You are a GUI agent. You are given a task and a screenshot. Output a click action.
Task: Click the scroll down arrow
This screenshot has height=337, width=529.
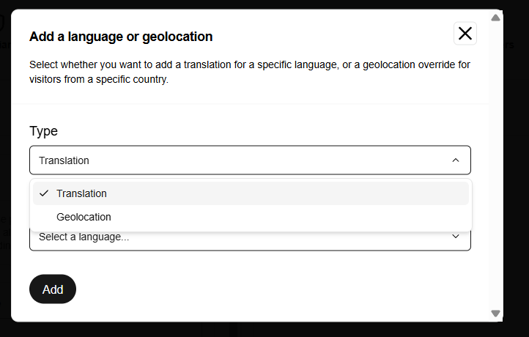(x=495, y=314)
